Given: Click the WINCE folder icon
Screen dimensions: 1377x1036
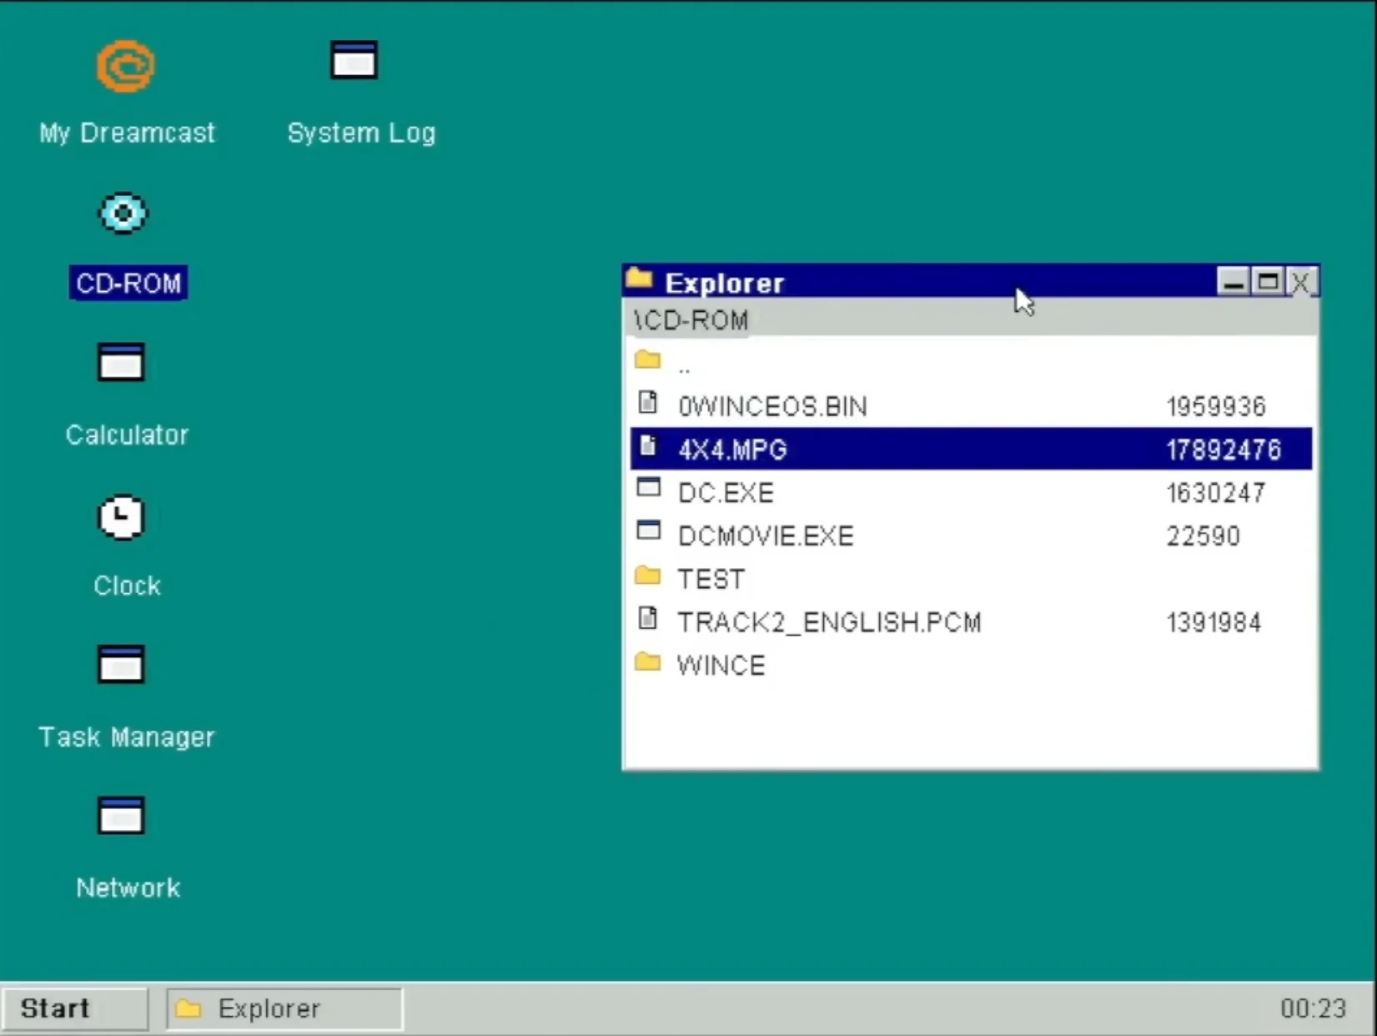Looking at the screenshot, I should click(647, 662).
